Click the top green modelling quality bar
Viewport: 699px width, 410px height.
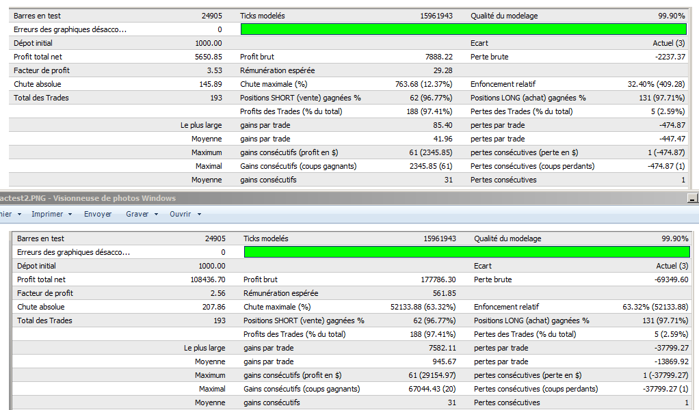(463, 29)
